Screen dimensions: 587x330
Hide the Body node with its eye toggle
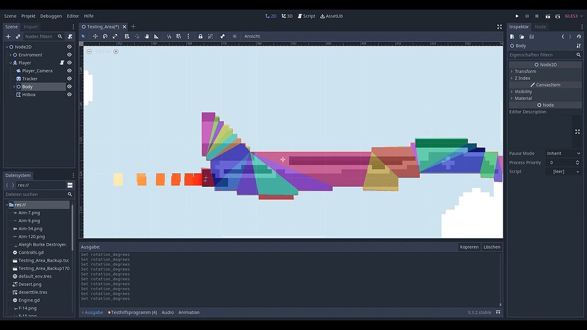(x=69, y=87)
